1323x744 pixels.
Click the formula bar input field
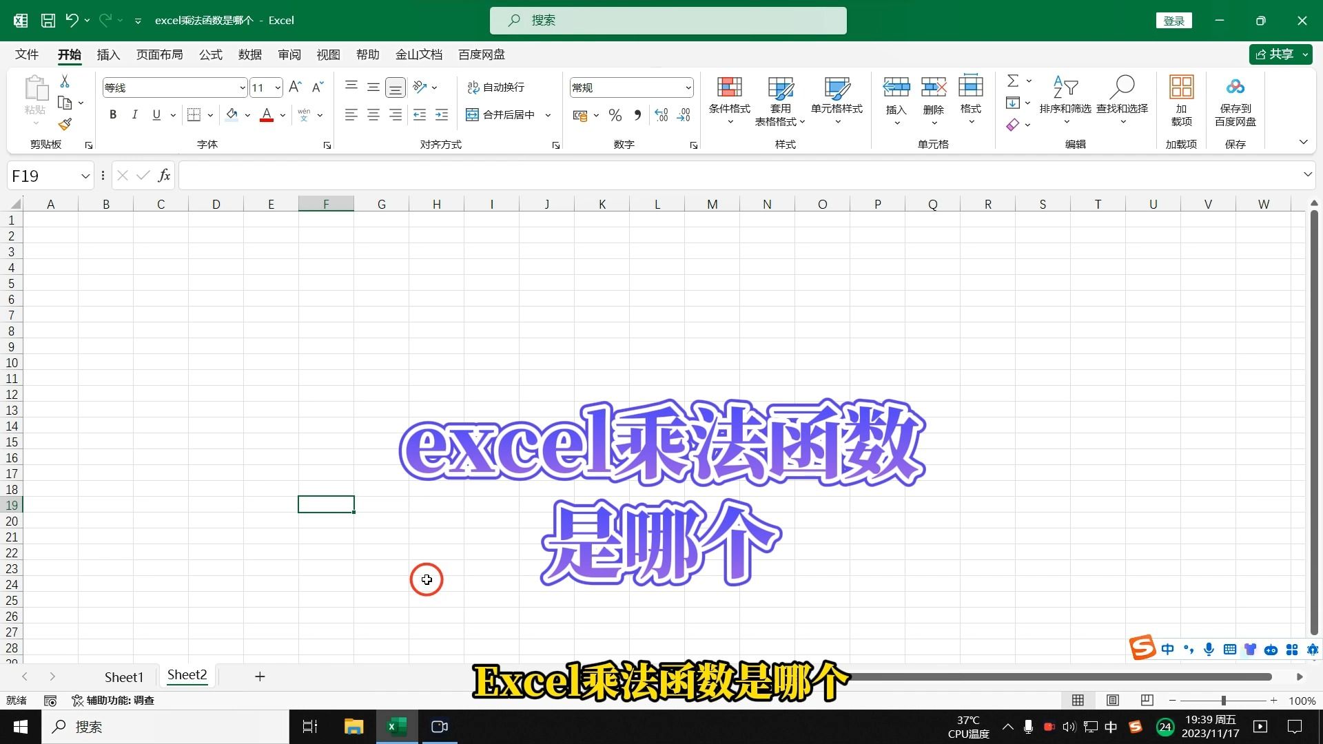(737, 176)
